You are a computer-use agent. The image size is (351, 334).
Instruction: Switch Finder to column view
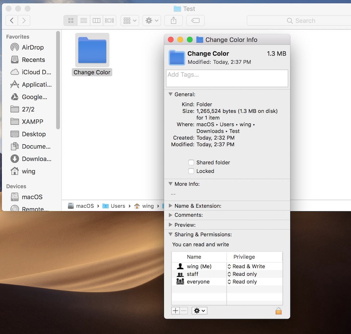point(96,21)
